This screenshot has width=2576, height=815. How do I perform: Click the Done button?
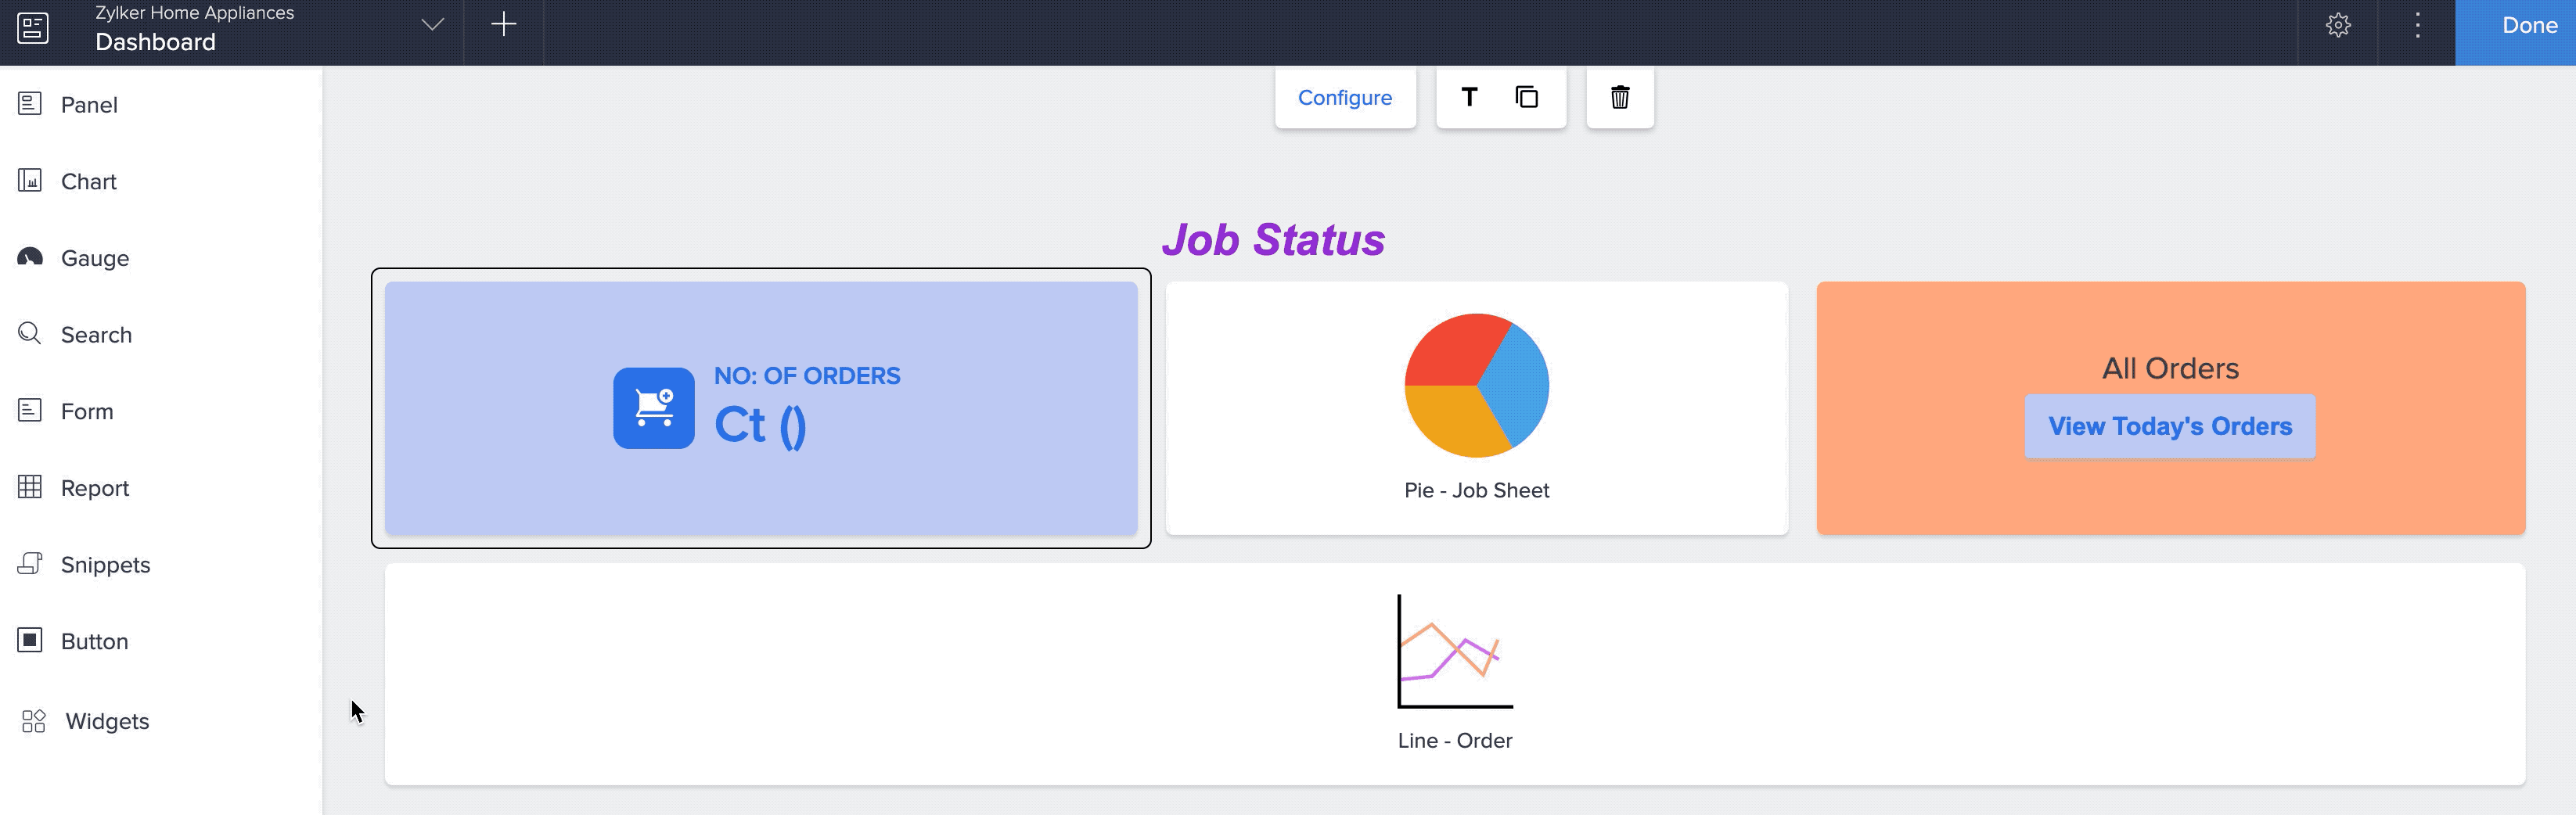pos(2528,26)
